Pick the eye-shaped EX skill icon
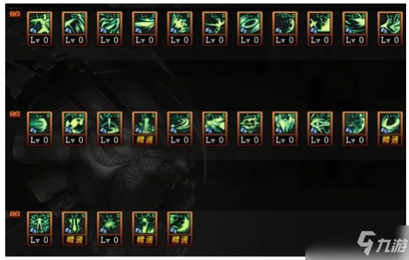Viewport: 409px width, 260px height. (320, 129)
